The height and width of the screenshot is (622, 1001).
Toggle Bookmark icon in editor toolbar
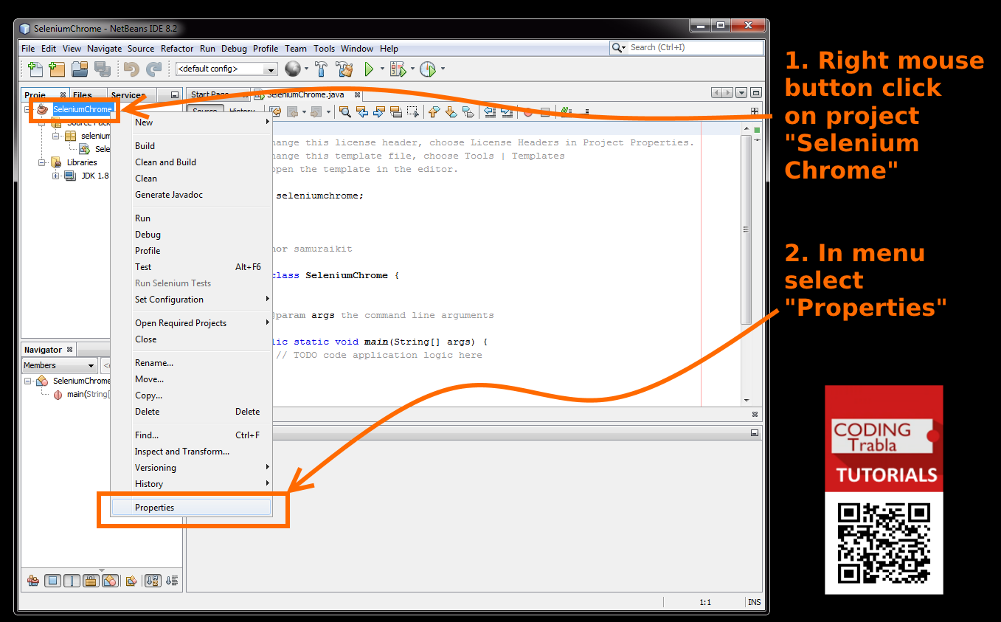(x=468, y=112)
